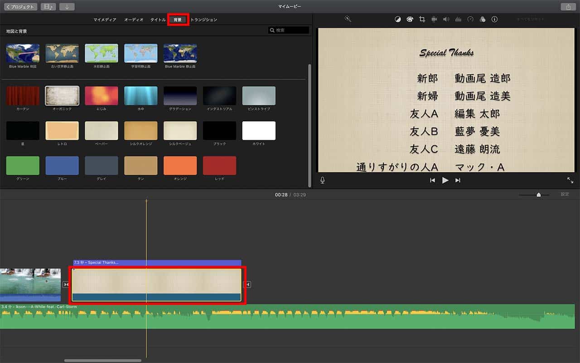Click the voiceover microphone icon
This screenshot has width=580, height=363.
[x=323, y=180]
